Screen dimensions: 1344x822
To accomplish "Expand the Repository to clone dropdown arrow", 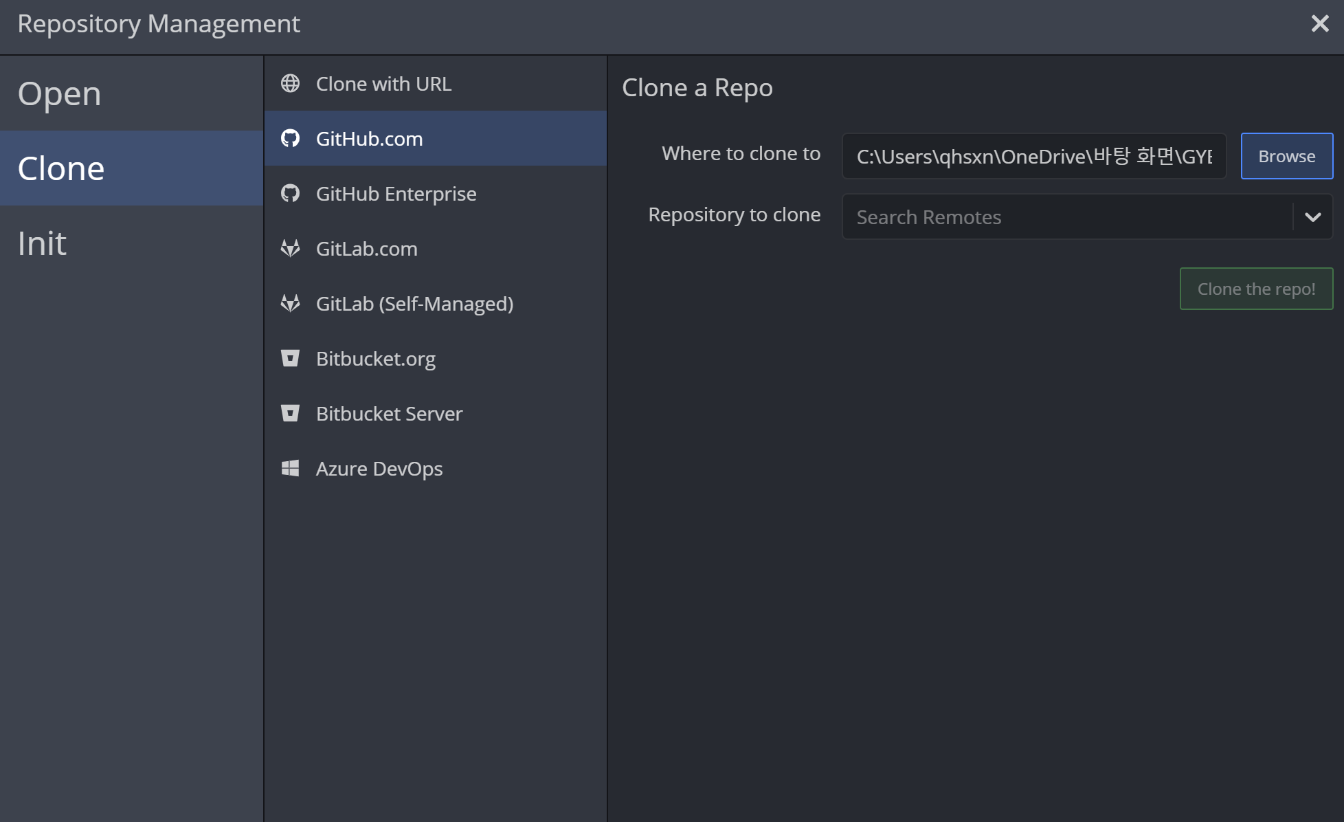I will 1312,217.
